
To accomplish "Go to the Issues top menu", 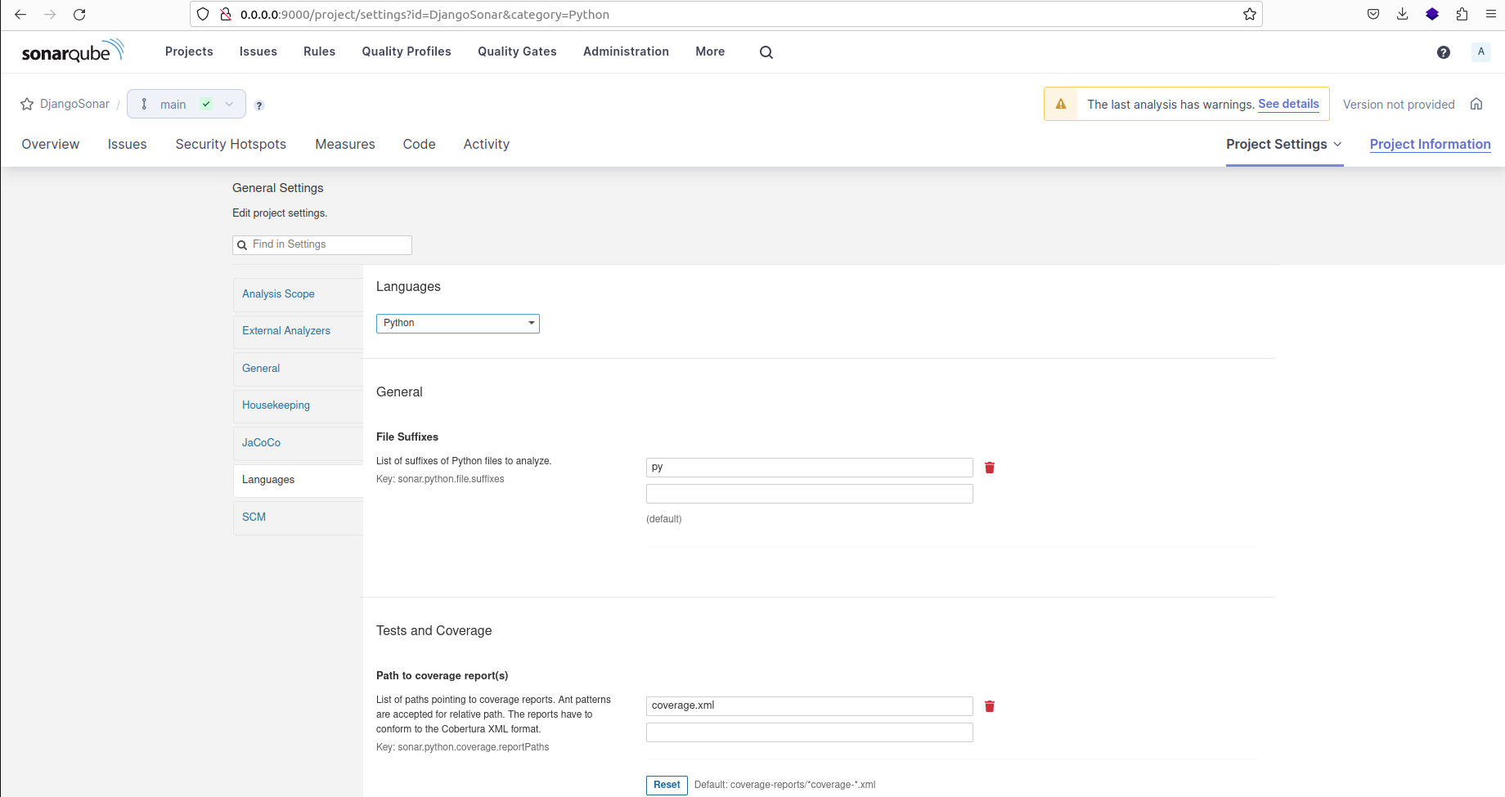I will (258, 51).
